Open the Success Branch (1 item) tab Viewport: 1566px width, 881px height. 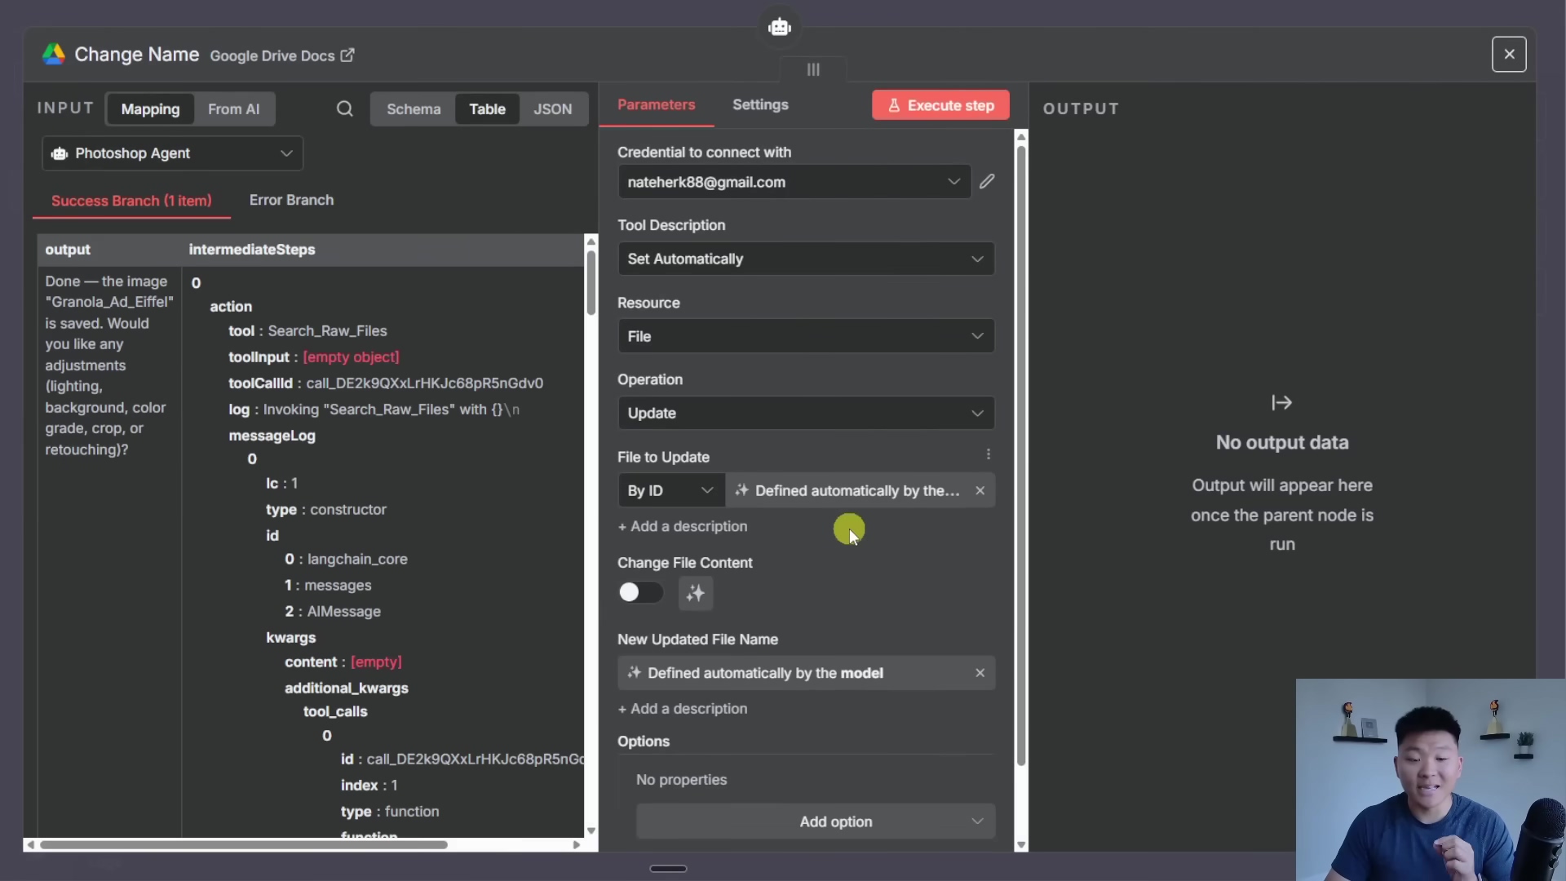pyautogui.click(x=131, y=201)
